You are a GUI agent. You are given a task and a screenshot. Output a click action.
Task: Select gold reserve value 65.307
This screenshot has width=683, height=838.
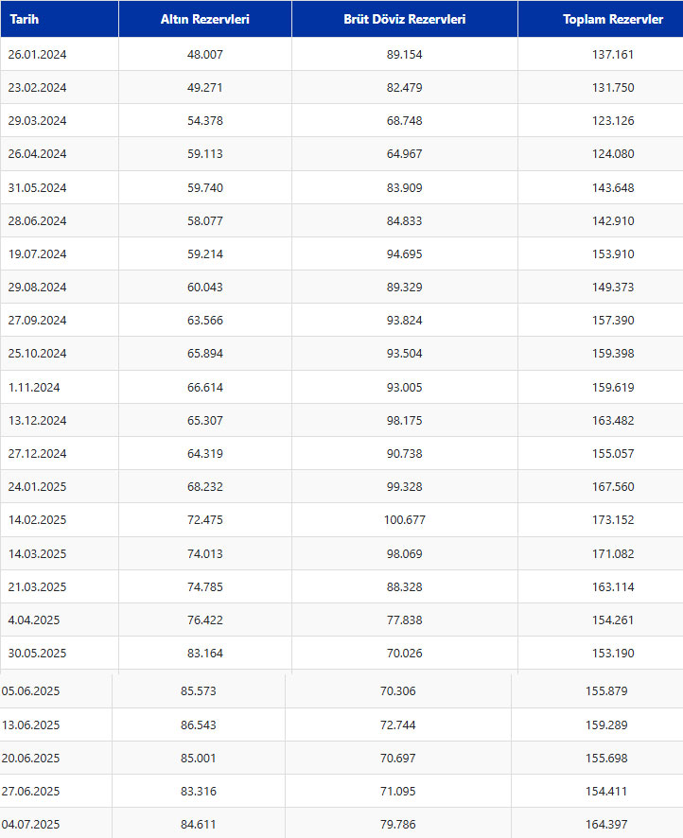point(205,420)
